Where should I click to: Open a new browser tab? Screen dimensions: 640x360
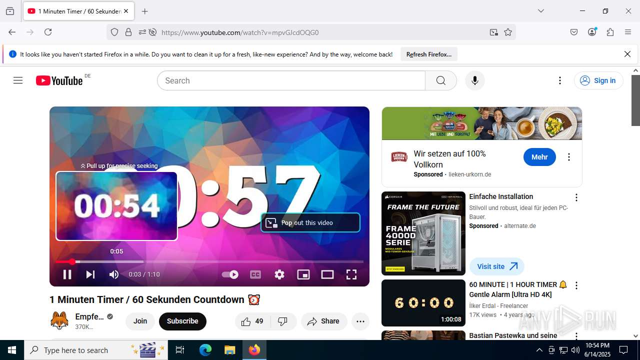pyautogui.click(x=144, y=11)
